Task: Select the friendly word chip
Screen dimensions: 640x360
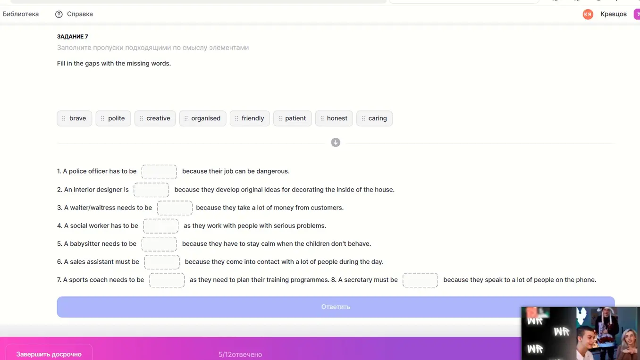Action: pos(250,118)
